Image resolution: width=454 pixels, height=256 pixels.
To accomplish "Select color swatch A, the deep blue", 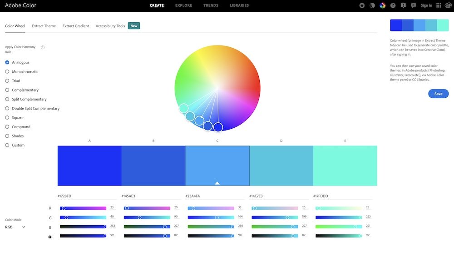I will click(x=89, y=166).
